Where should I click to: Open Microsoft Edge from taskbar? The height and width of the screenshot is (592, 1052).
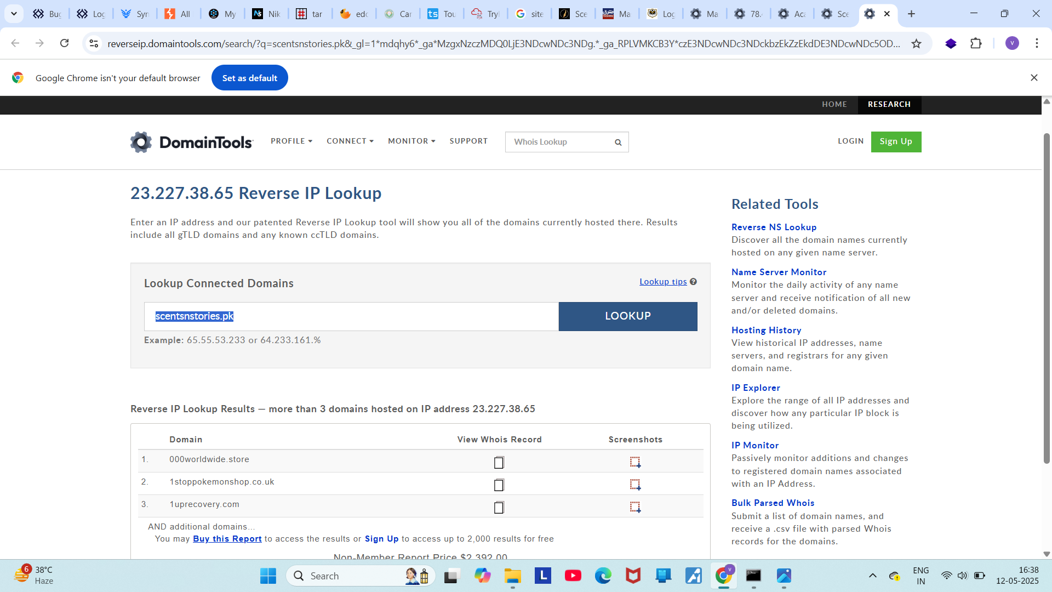pos(603,576)
